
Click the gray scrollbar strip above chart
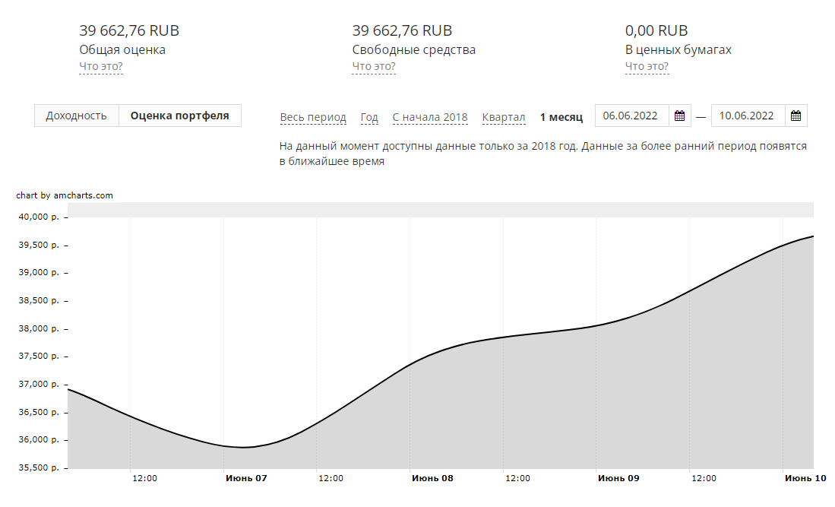click(x=441, y=210)
